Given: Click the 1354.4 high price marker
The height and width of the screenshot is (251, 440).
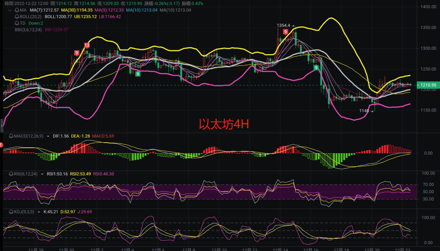Looking at the screenshot, I should tap(283, 26).
